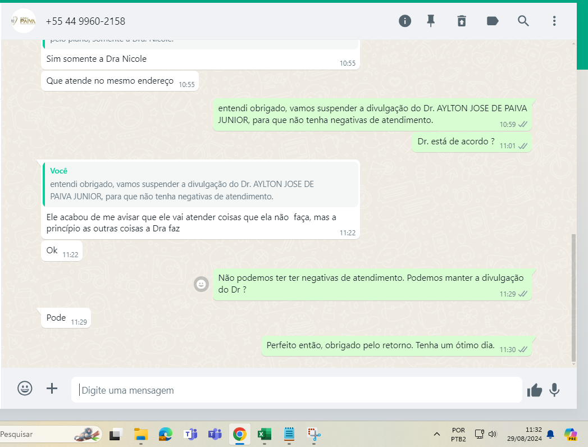Open Snipping Tool from the taskbar

313,434
